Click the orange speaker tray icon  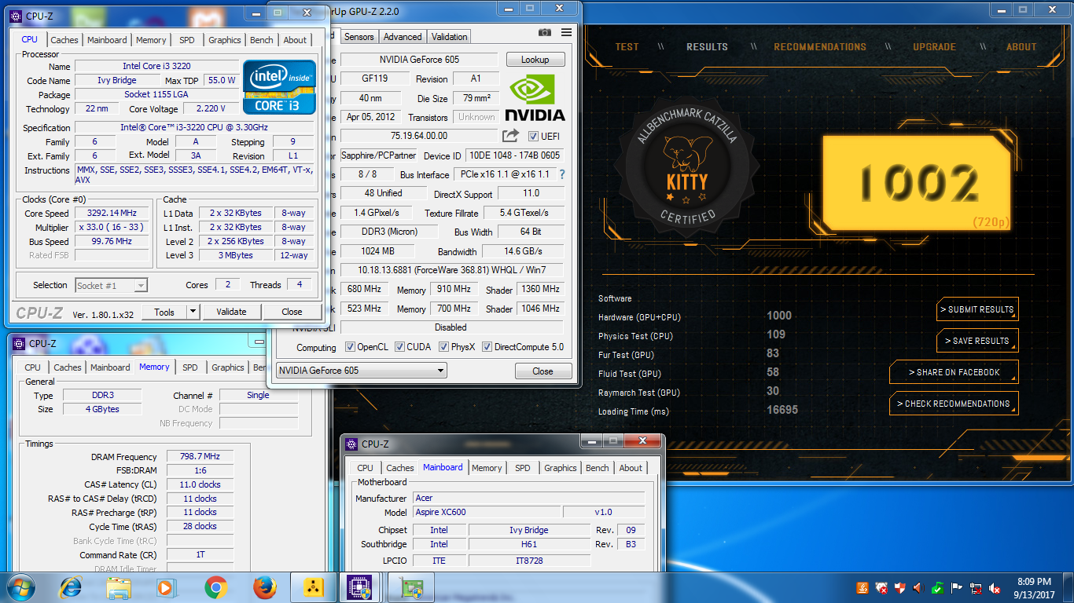(919, 588)
